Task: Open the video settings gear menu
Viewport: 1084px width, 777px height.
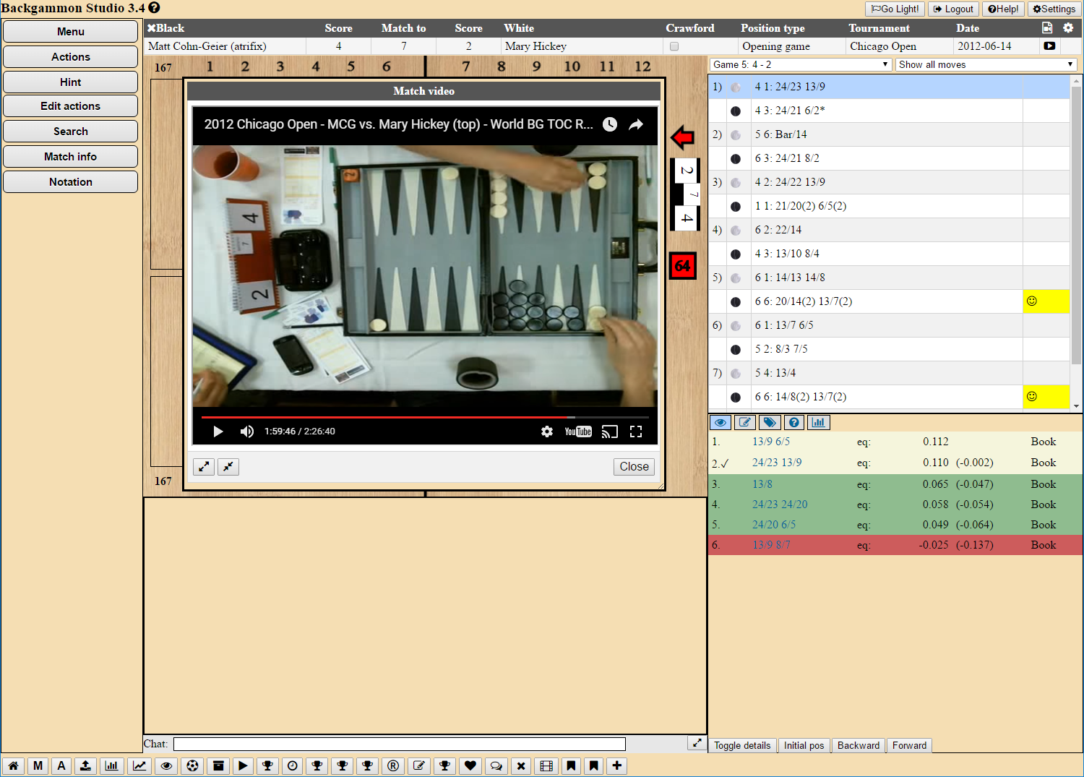Action: (x=547, y=432)
